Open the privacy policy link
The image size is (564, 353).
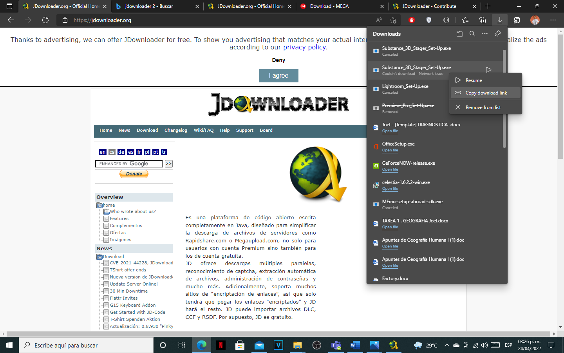(x=304, y=47)
